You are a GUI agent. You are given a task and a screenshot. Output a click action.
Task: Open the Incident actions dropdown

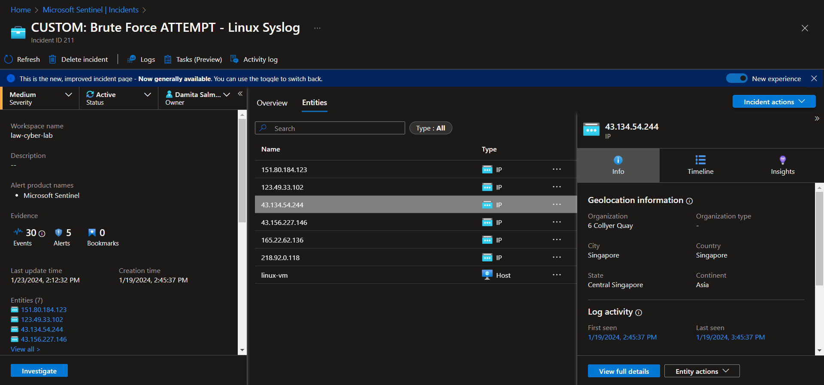coord(774,102)
